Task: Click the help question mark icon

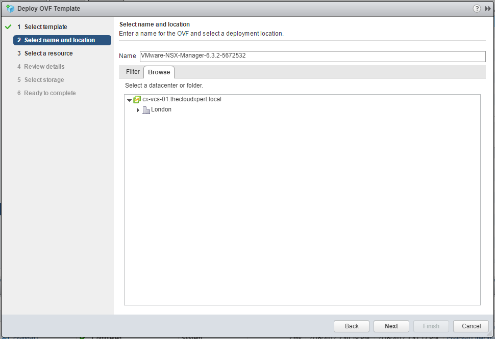Action: (477, 9)
